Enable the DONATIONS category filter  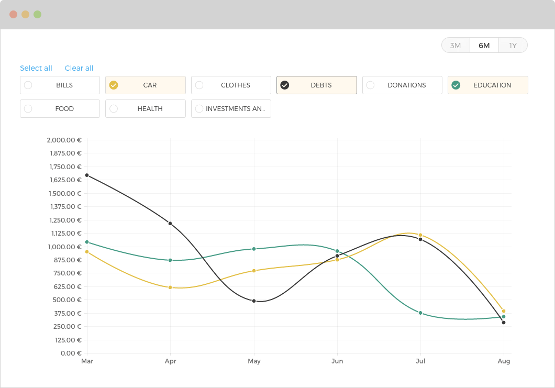click(402, 85)
